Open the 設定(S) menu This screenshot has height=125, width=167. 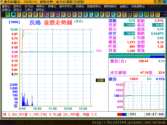coord(18,10)
